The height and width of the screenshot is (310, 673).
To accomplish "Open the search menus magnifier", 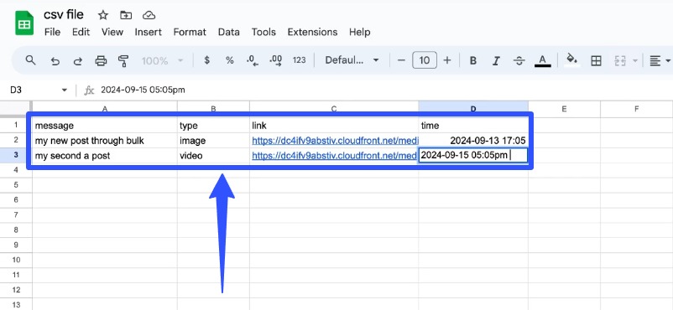I will pos(30,60).
